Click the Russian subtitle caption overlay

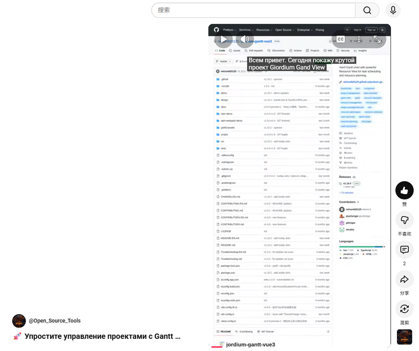(301, 64)
